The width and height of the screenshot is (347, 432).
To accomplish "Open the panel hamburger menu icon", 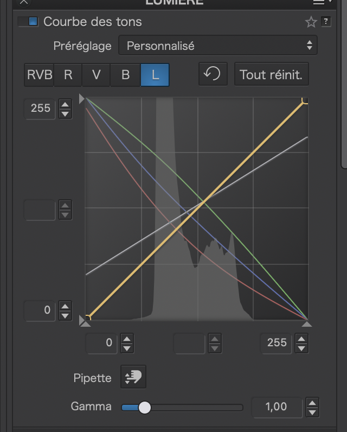I will pyautogui.click(x=319, y=2).
